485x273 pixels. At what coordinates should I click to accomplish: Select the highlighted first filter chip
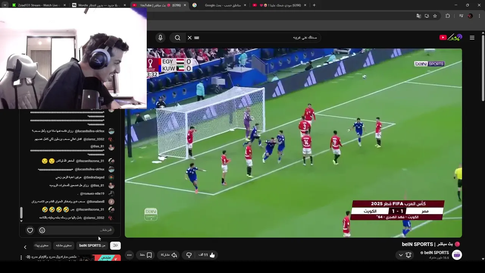point(115,246)
